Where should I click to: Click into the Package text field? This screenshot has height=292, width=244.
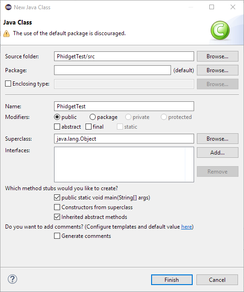[x=112, y=70]
